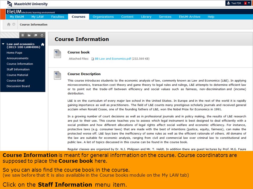Switch course menu to folder view icon
Viewport: 253px width, 189px height.
[x=29, y=35]
